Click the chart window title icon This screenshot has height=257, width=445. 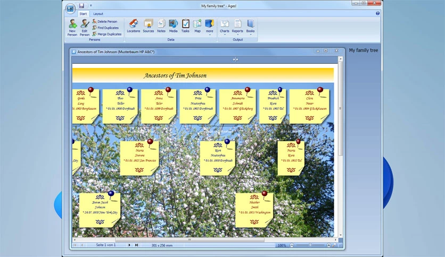(x=74, y=52)
